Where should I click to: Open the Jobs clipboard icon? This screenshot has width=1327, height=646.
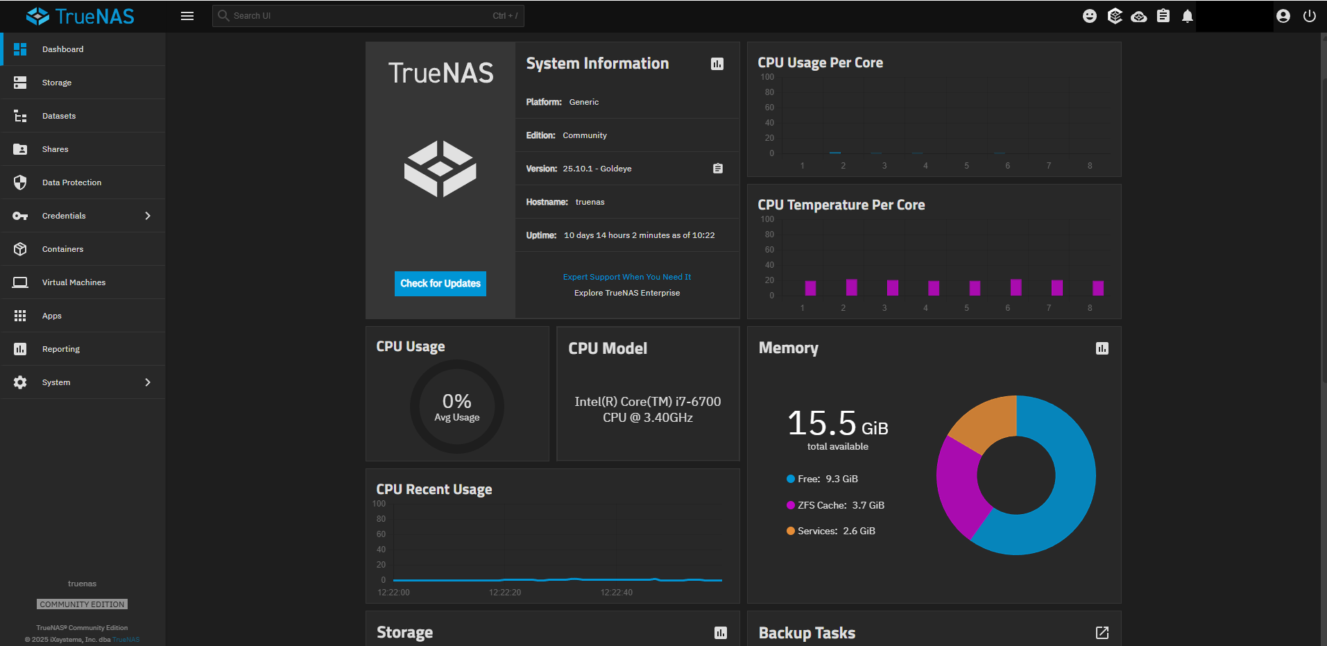click(1163, 16)
